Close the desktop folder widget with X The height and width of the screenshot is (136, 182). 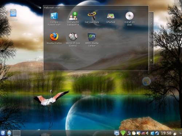coord(151,60)
